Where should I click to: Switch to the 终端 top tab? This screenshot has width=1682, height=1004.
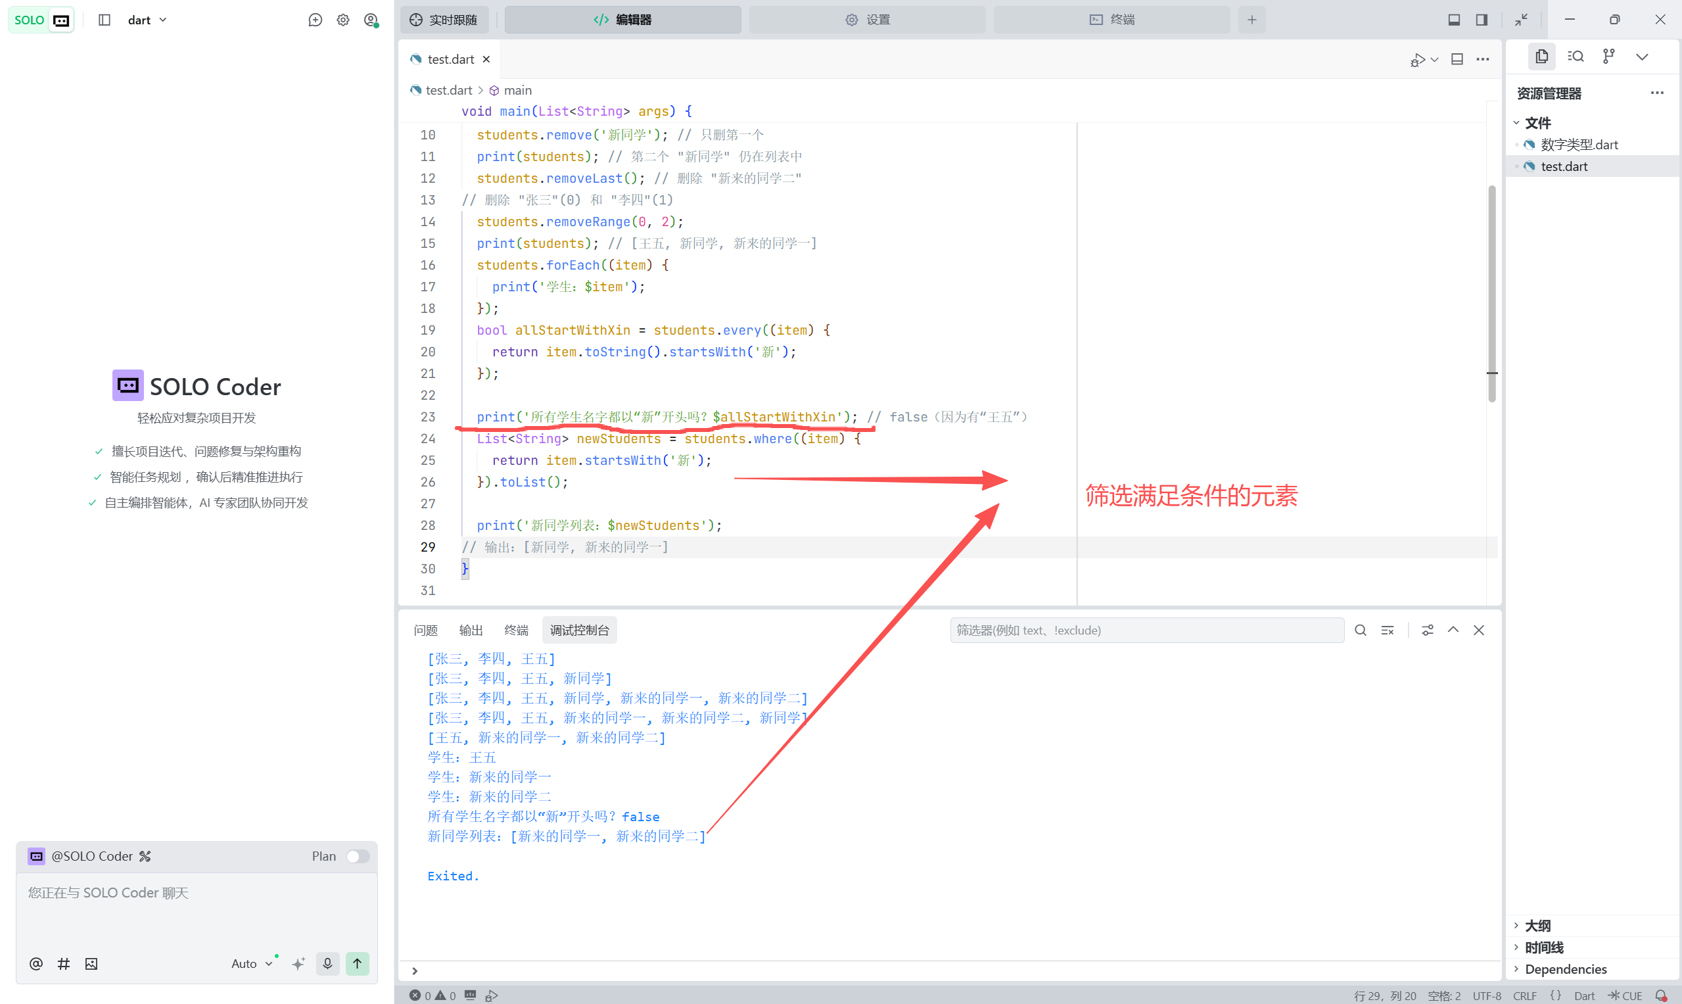point(1111,20)
